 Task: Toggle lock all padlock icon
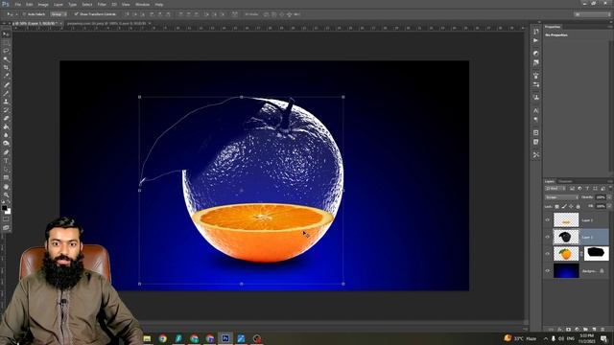point(578,206)
